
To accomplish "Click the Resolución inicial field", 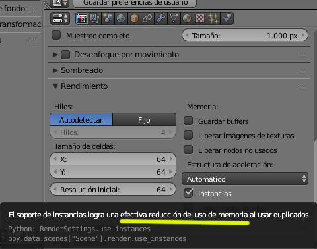I will point(113,189).
